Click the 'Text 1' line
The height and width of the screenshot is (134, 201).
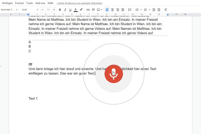33,98
